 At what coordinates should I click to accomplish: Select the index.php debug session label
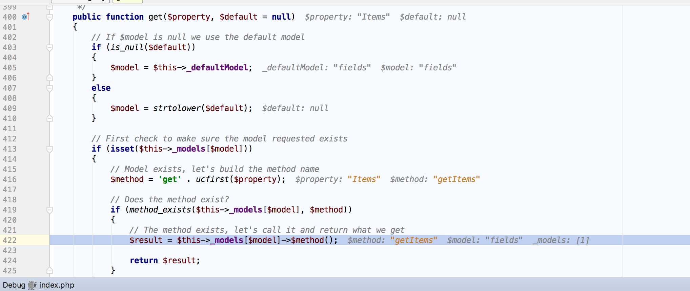57,285
